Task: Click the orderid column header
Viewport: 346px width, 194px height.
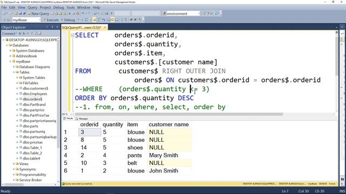Action: tap(89, 124)
